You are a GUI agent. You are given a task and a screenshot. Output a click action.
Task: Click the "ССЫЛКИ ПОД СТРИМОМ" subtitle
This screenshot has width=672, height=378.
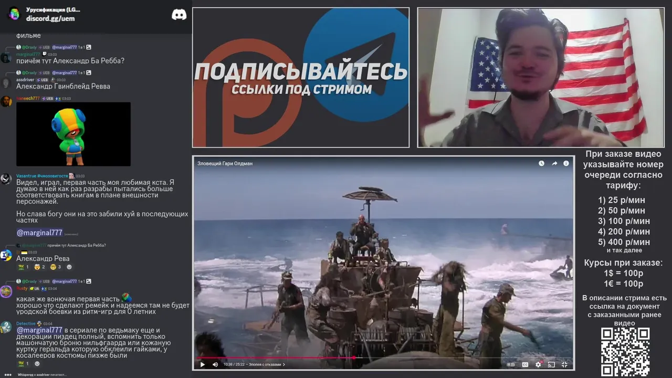(x=301, y=89)
